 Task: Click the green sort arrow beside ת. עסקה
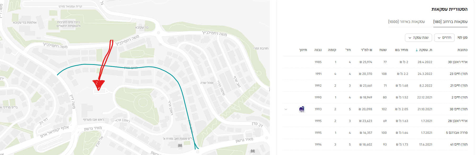tap(417, 50)
